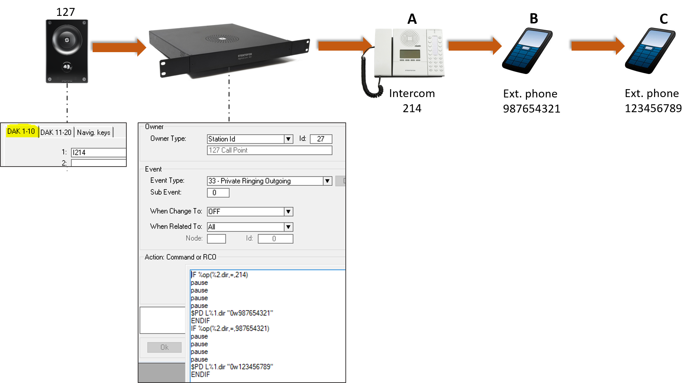This screenshot has width=690, height=383.
Task: Open the When Change To dropdown
Action: pyautogui.click(x=289, y=212)
